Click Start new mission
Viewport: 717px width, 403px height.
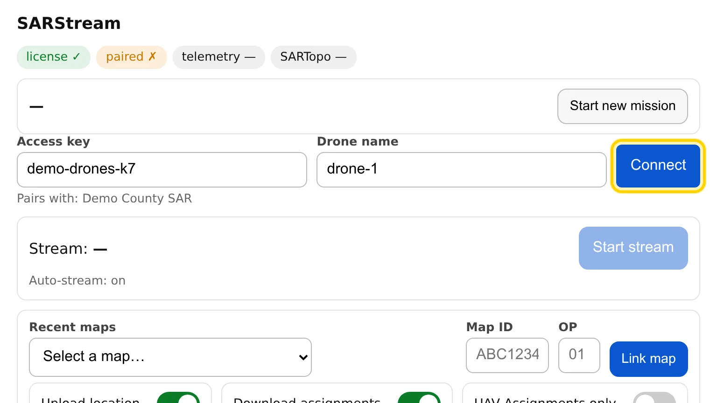click(622, 106)
